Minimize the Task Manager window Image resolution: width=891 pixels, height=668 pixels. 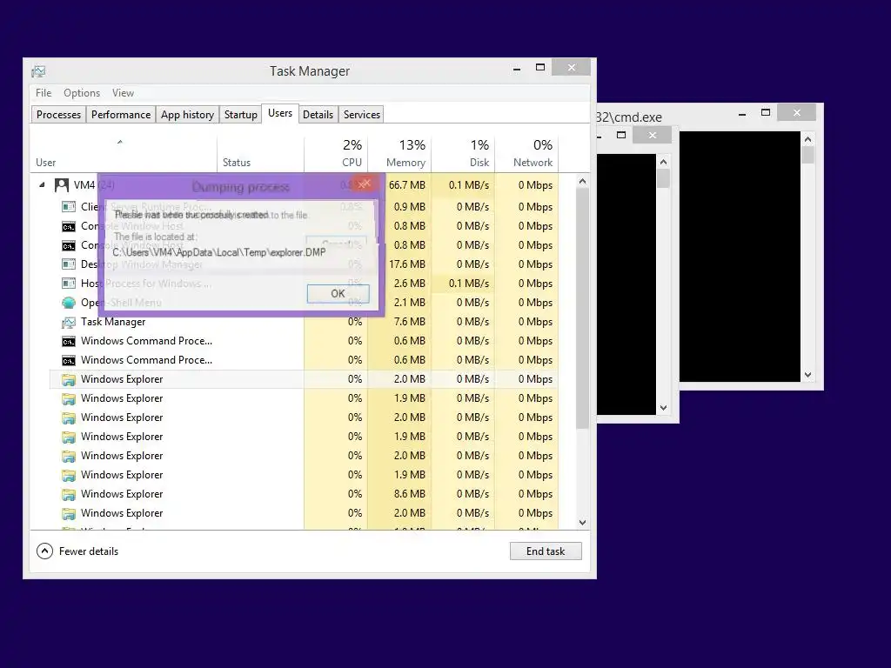pos(517,69)
